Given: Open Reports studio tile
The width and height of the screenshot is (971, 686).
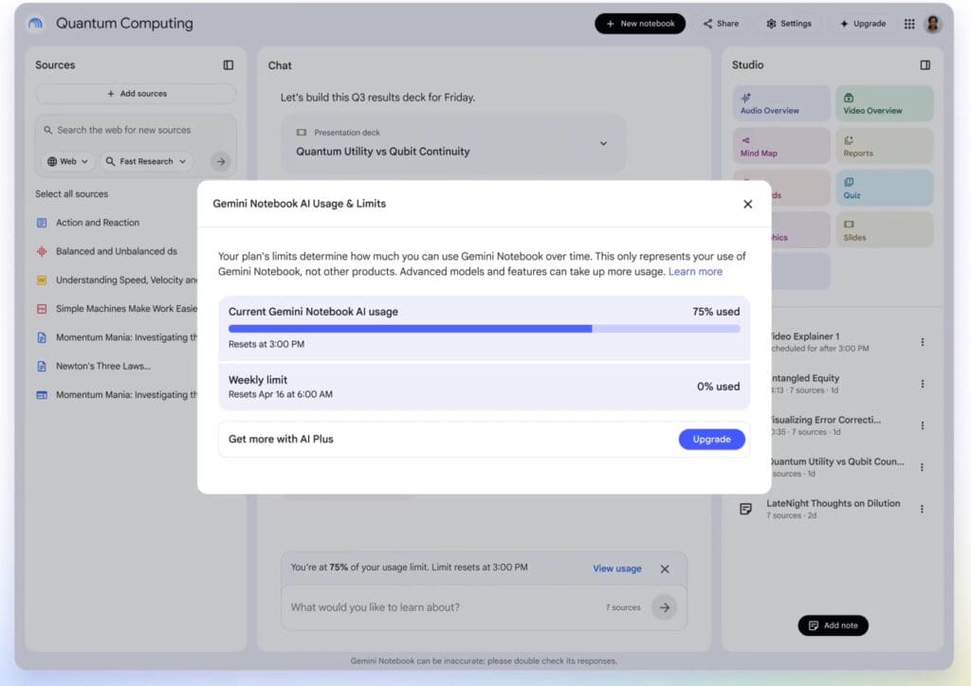Looking at the screenshot, I should tap(885, 146).
